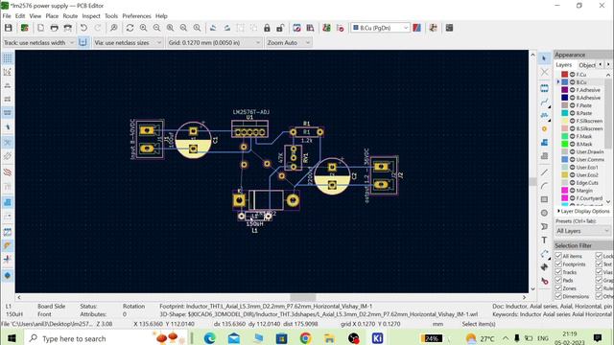This screenshot has height=345, width=614.
Task: Open the B.Cu (PgDn) layer selector
Action: (x=380, y=28)
